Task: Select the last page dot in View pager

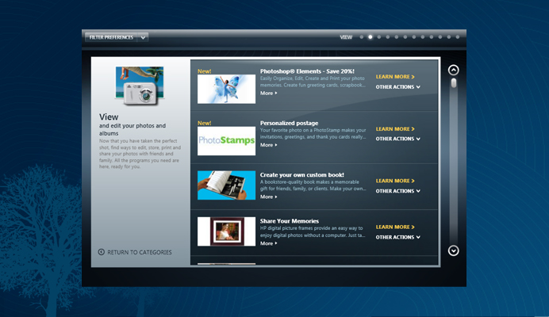Action: click(x=456, y=36)
